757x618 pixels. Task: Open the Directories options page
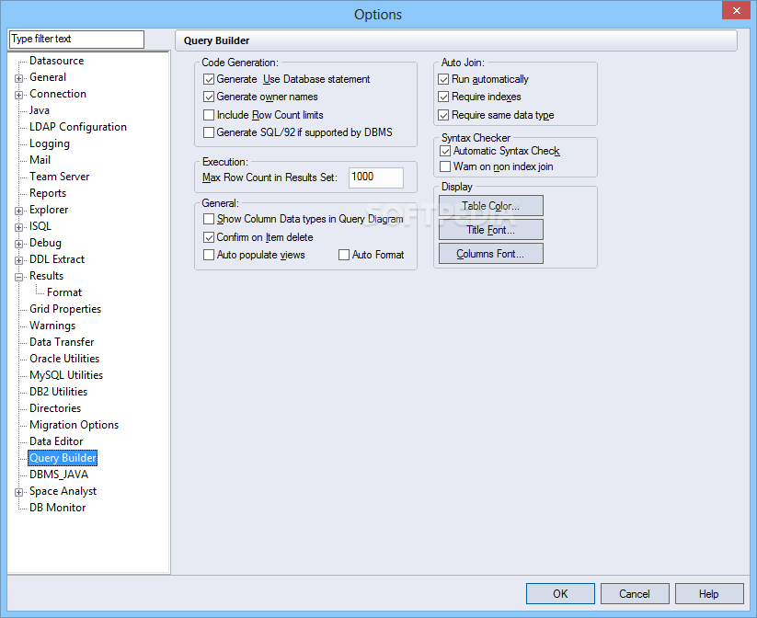tap(55, 408)
